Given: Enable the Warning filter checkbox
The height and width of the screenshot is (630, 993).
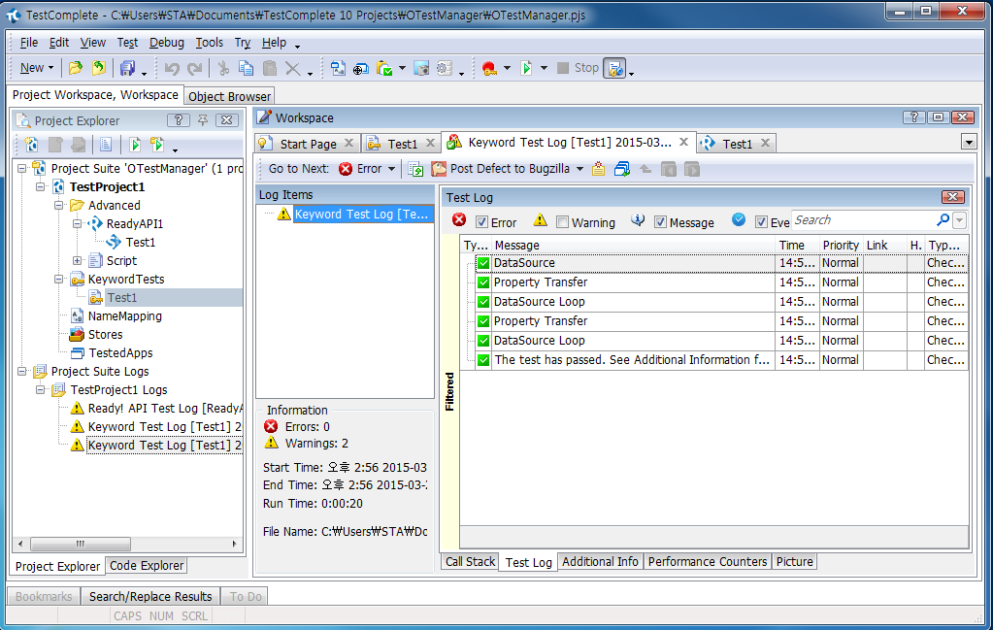Looking at the screenshot, I should point(563,222).
